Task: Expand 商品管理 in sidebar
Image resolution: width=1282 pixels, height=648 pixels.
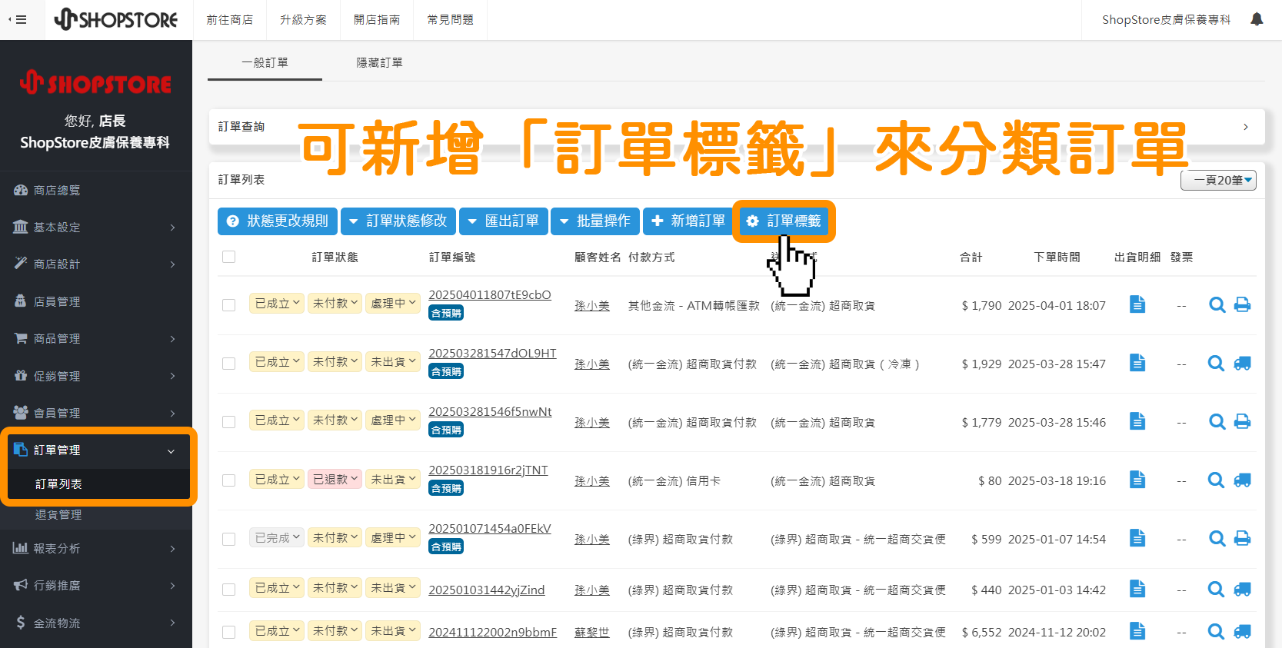Action: [96, 339]
